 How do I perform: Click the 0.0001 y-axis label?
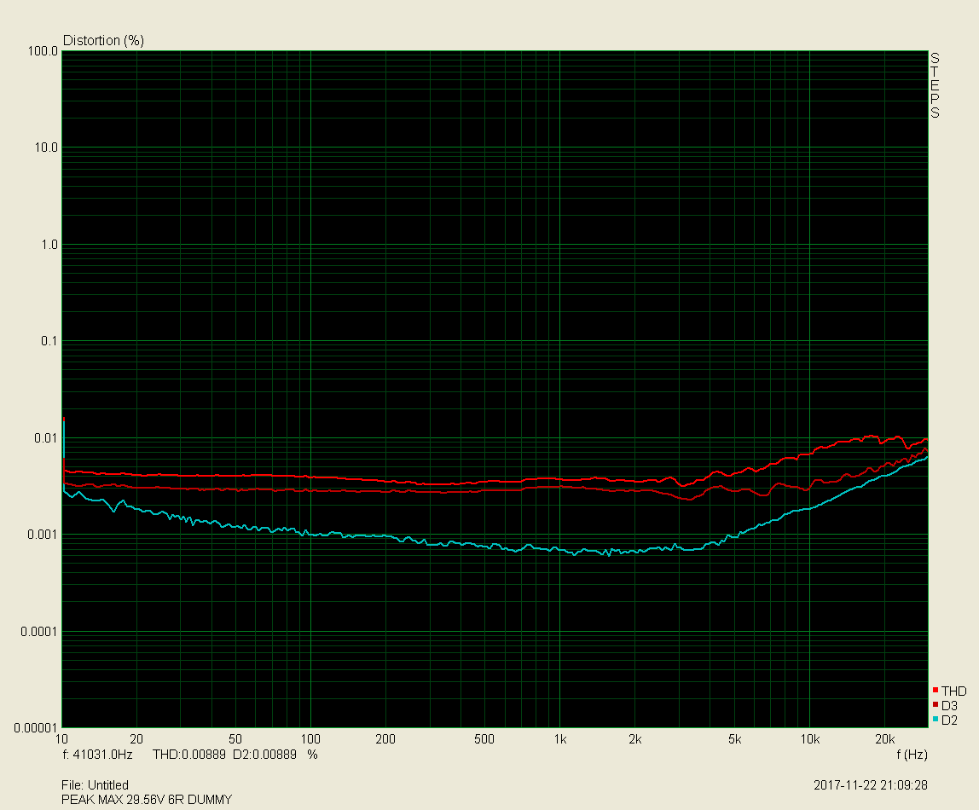pos(38,632)
